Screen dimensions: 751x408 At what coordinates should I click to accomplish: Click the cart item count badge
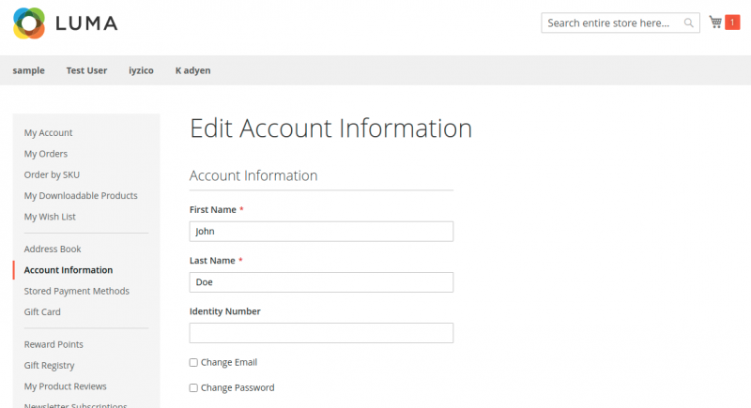point(732,22)
